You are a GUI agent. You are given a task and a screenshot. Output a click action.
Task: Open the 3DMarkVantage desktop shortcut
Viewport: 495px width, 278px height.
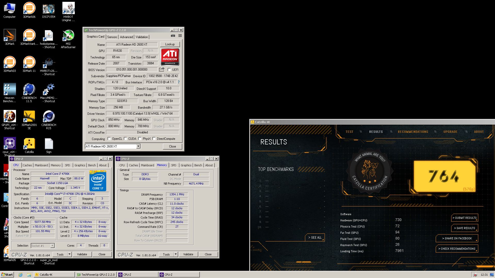click(29, 37)
